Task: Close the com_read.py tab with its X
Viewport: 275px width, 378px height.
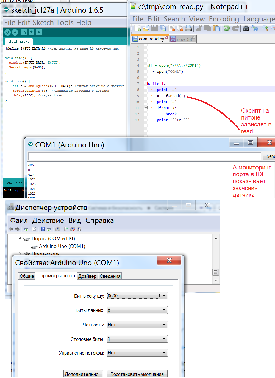Action: [x=166, y=37]
